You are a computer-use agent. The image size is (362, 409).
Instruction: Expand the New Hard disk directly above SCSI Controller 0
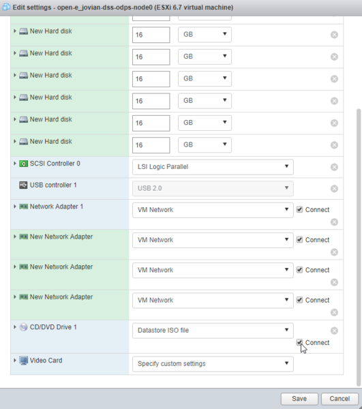[15, 141]
